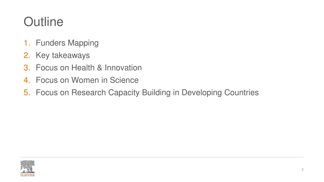The width and height of the screenshot is (324, 182).
Task: Select Focus on Health & Innovation item
Action: tap(89, 68)
